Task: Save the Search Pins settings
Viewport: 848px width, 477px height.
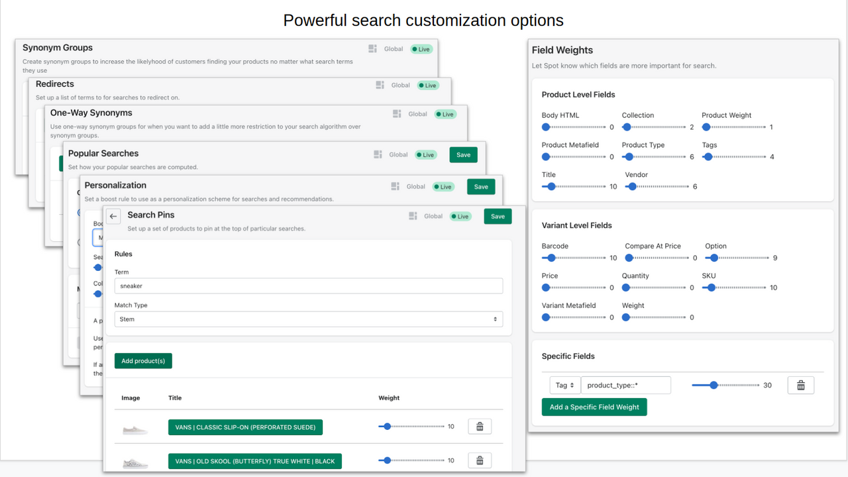Action: click(x=498, y=216)
